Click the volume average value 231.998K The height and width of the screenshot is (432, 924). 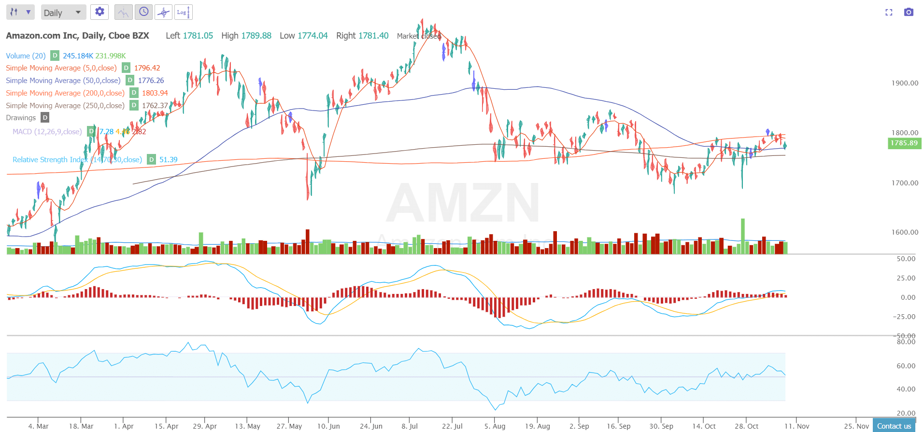coord(111,56)
